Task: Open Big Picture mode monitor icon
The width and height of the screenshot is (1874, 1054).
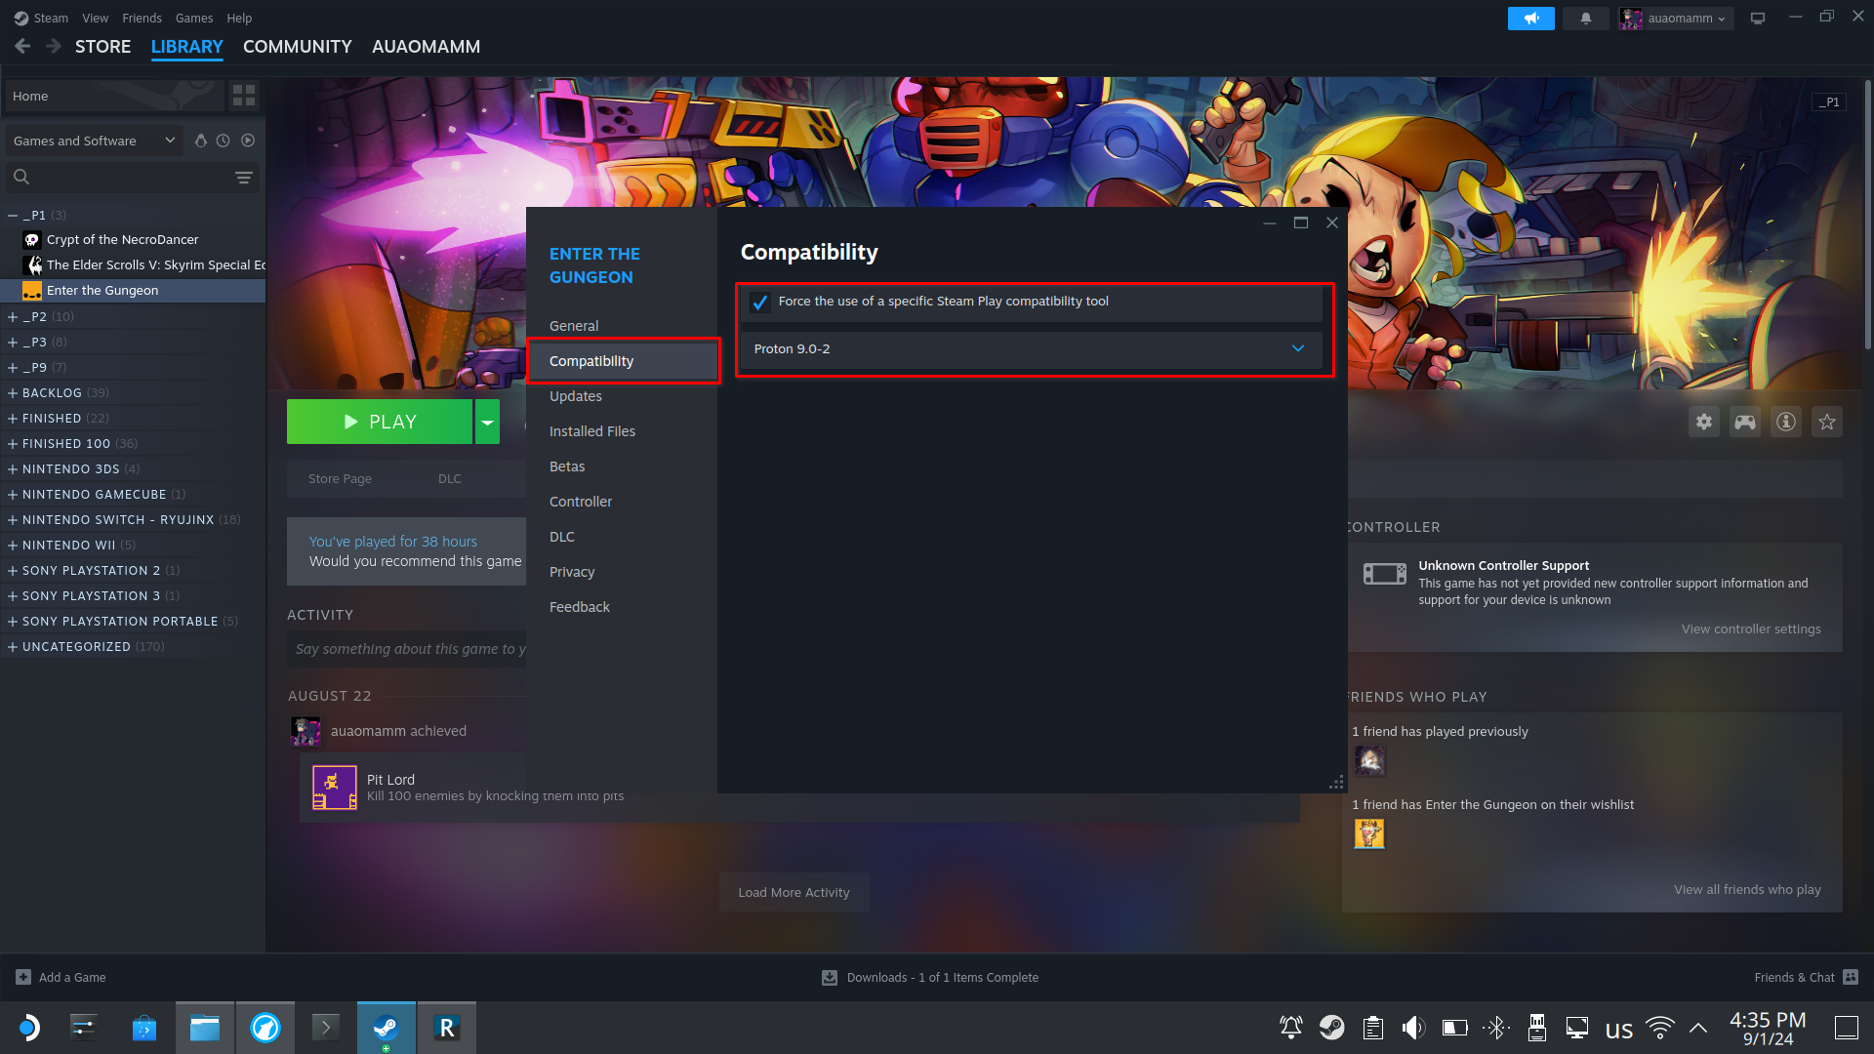Action: pyautogui.click(x=1758, y=19)
